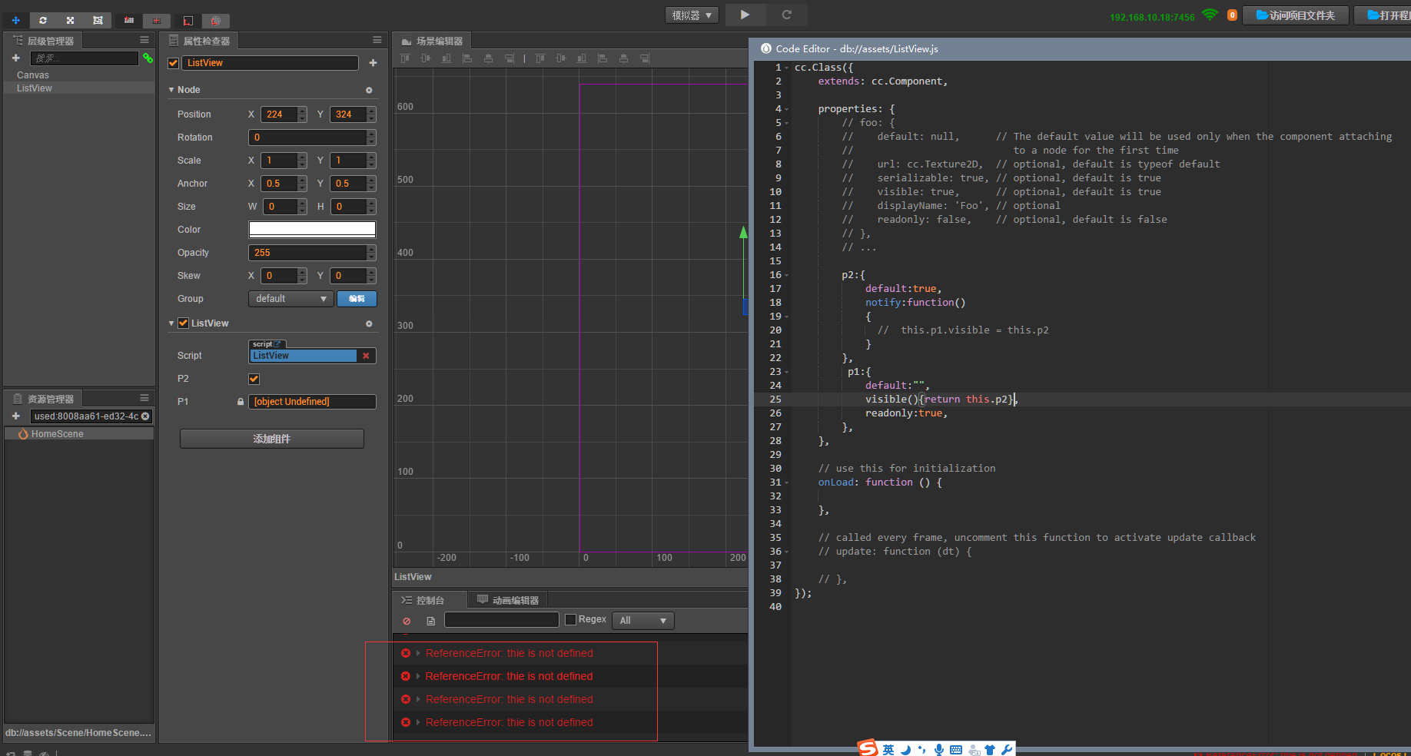Screen dimensions: 1411x756
Task: Collapse the Node section
Action: tap(171, 90)
